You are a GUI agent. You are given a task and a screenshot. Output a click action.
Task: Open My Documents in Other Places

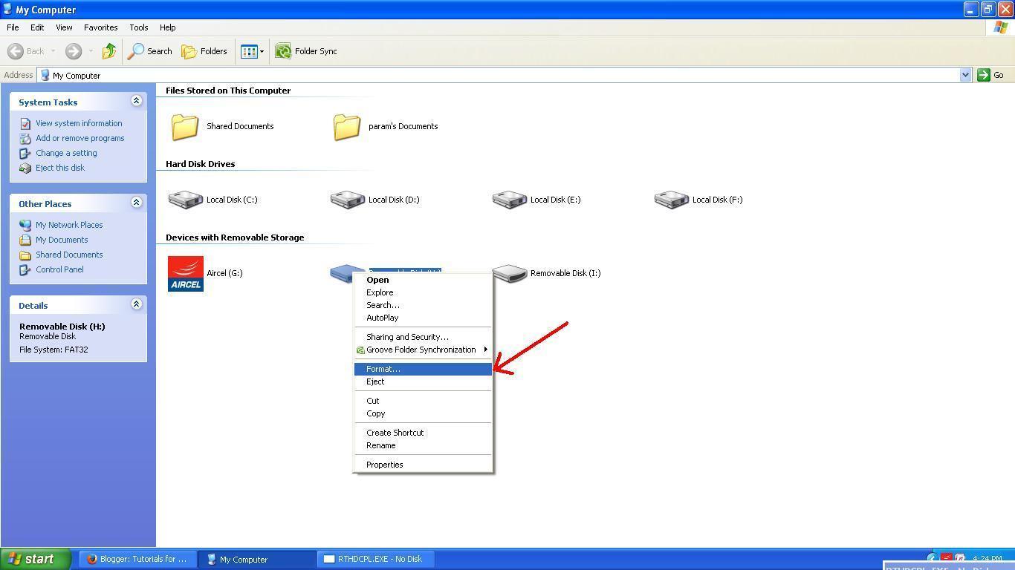click(x=62, y=240)
